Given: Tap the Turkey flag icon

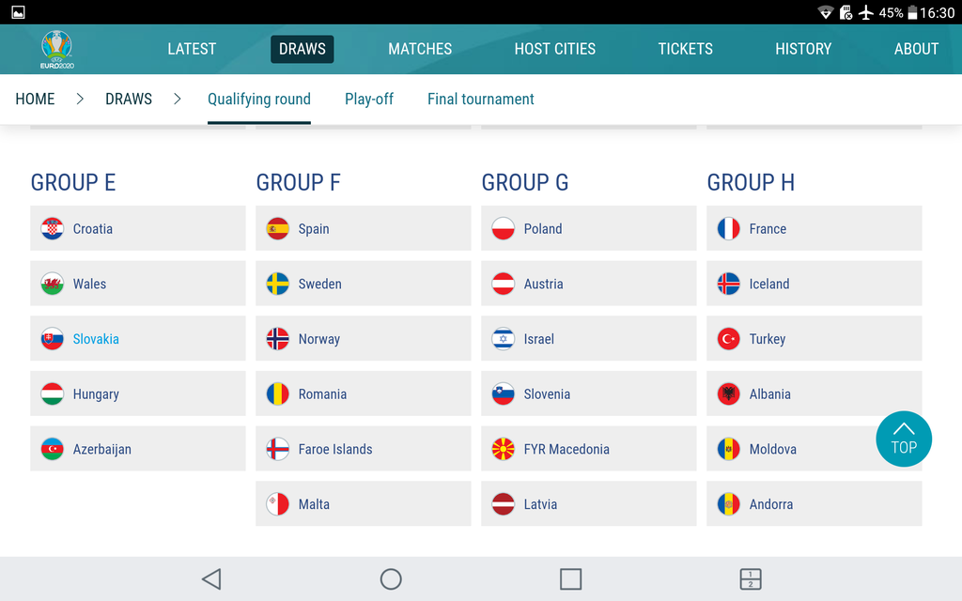Looking at the screenshot, I should tap(729, 339).
